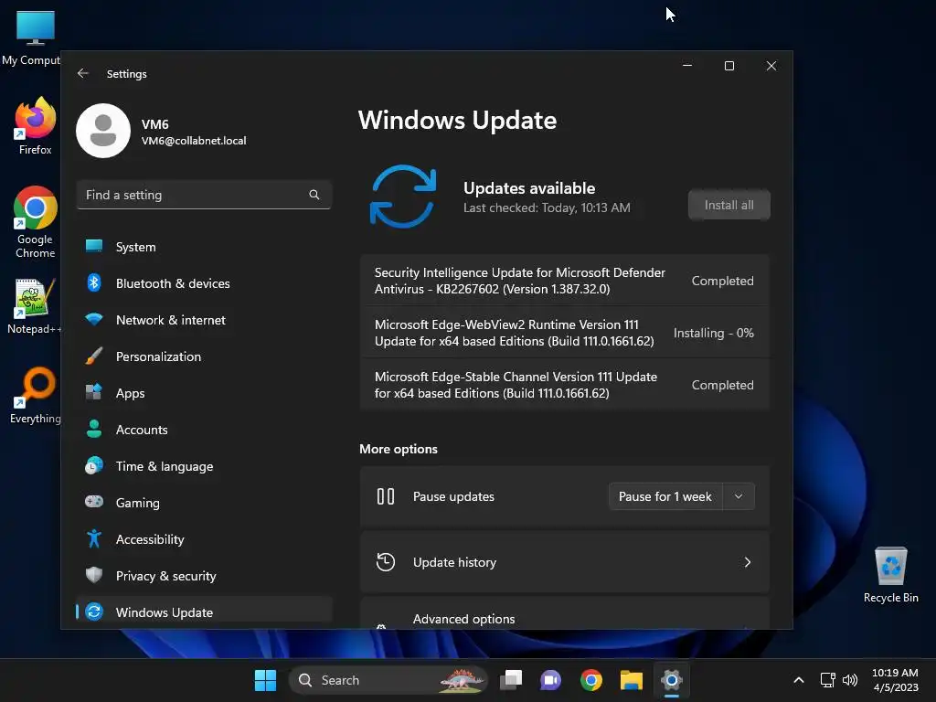Viewport: 936px width, 702px height.
Task: Click the Windows Update sidebar icon
Action: [x=94, y=612]
